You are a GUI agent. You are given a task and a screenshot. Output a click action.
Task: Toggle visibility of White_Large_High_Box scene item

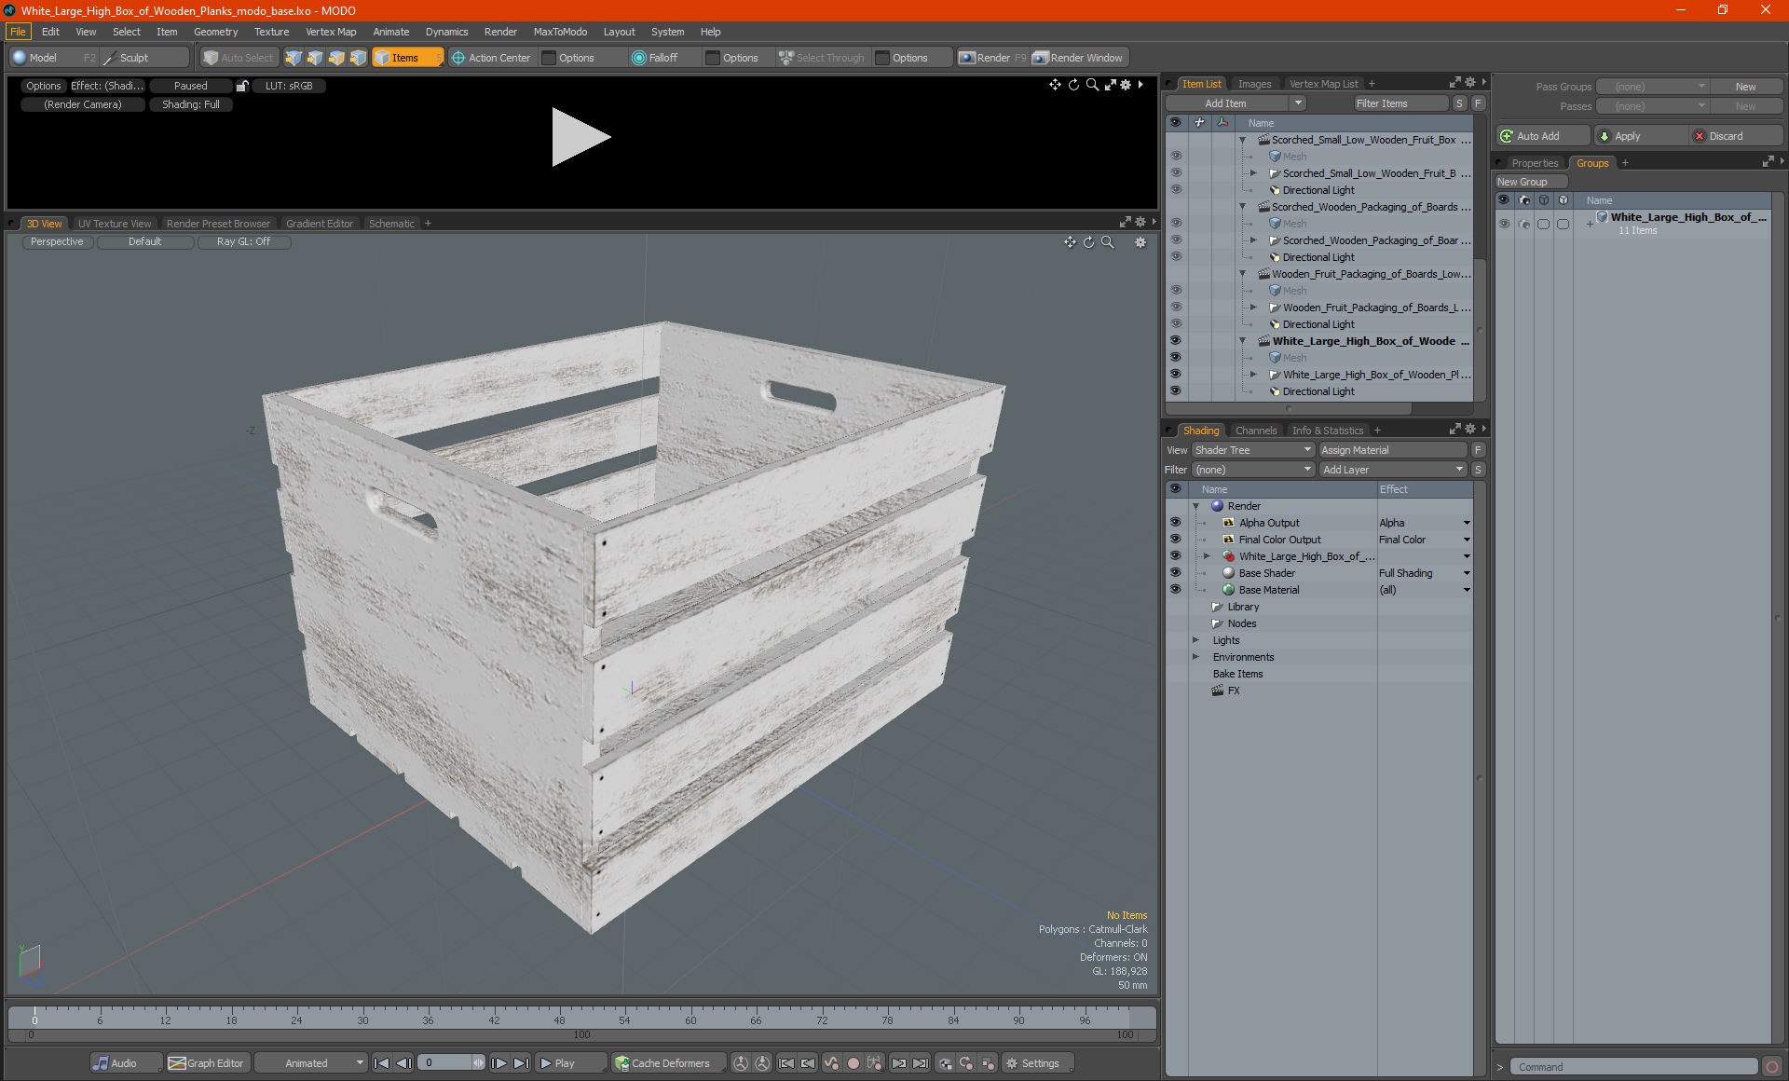click(1175, 341)
